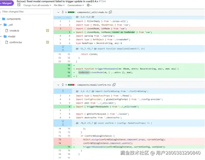This screenshot has height=160, width=205.
Task: Open the diff settings gear menu
Action: coord(89,5)
